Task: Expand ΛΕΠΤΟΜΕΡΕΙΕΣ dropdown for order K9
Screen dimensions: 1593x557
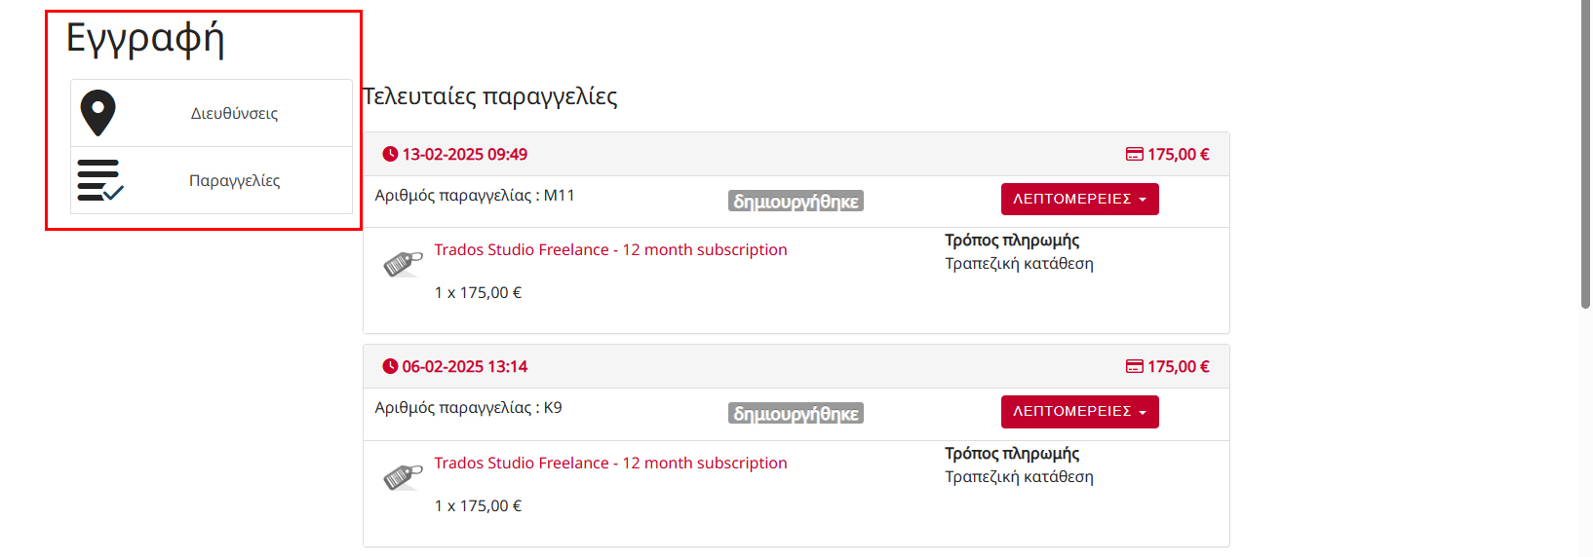Action: [1079, 411]
